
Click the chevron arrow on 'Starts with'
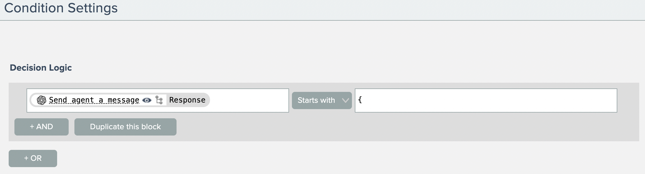[345, 100]
